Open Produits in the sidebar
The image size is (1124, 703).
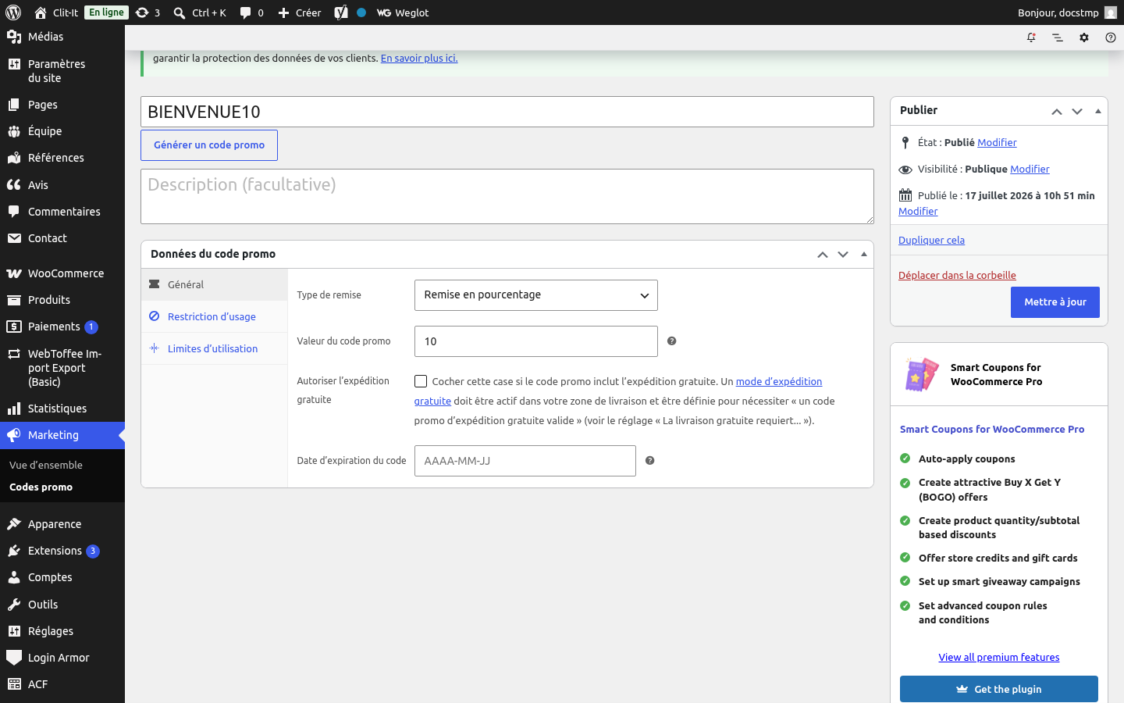coord(62,300)
